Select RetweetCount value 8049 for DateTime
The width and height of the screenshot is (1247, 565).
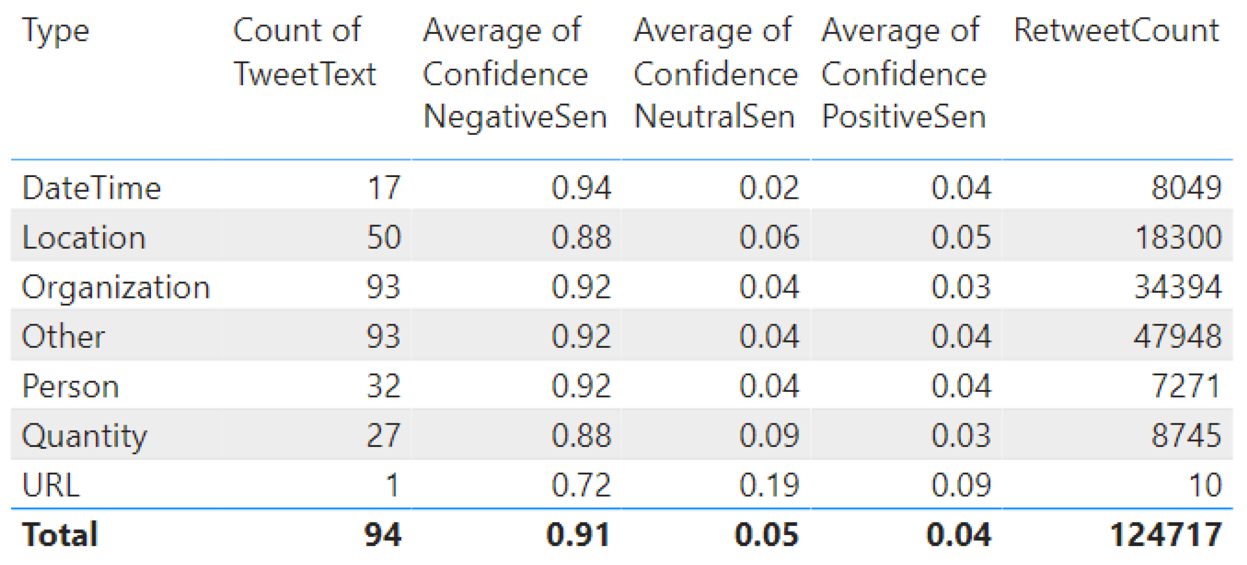coord(1186,188)
